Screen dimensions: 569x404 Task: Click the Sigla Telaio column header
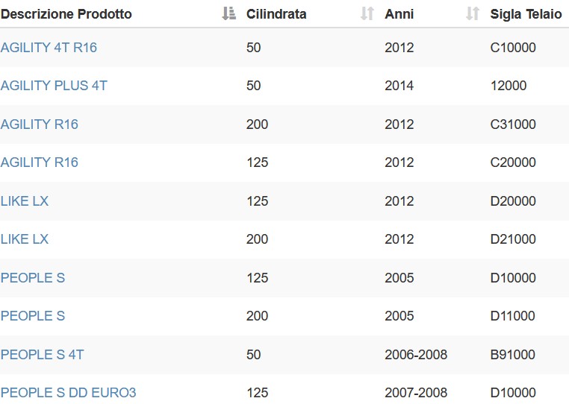(526, 14)
